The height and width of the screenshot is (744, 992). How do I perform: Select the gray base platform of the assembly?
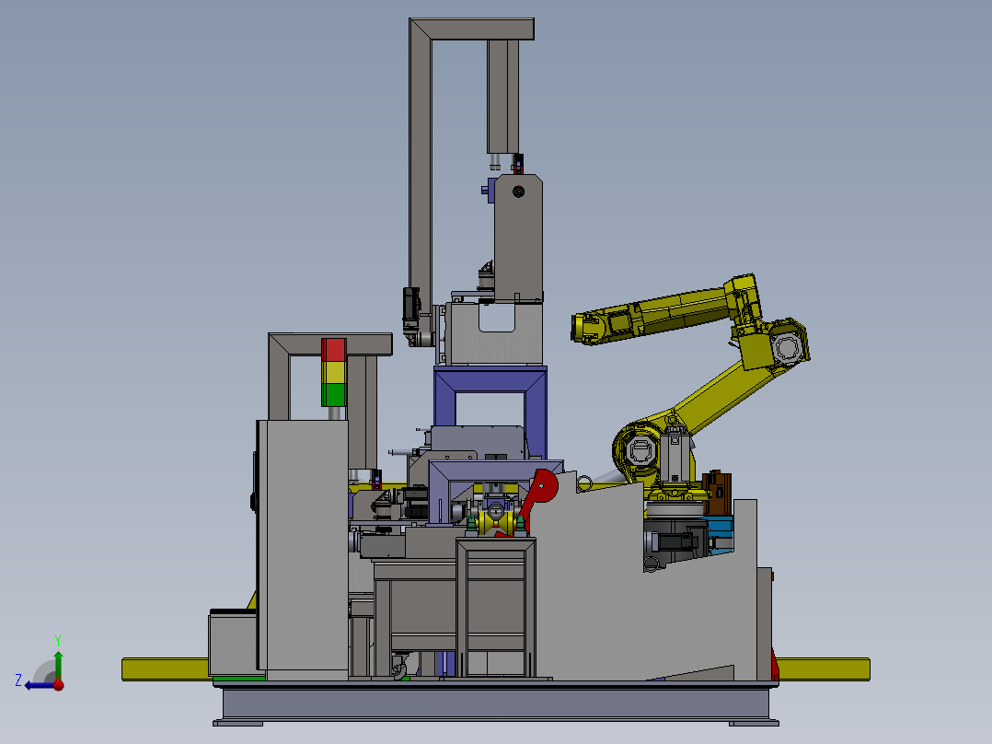[x=495, y=703]
